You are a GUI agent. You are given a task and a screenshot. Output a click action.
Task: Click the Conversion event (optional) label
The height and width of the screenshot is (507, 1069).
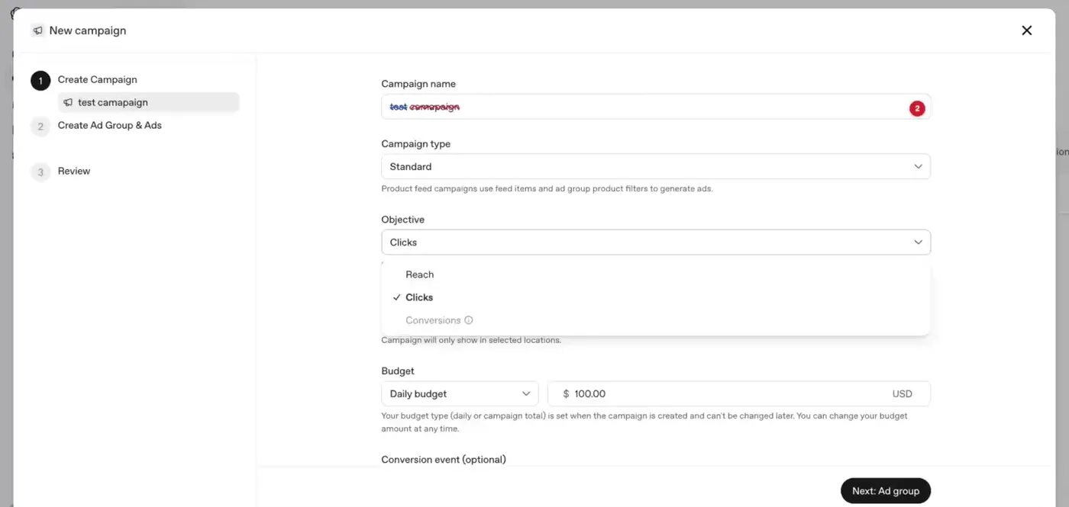pos(444,460)
